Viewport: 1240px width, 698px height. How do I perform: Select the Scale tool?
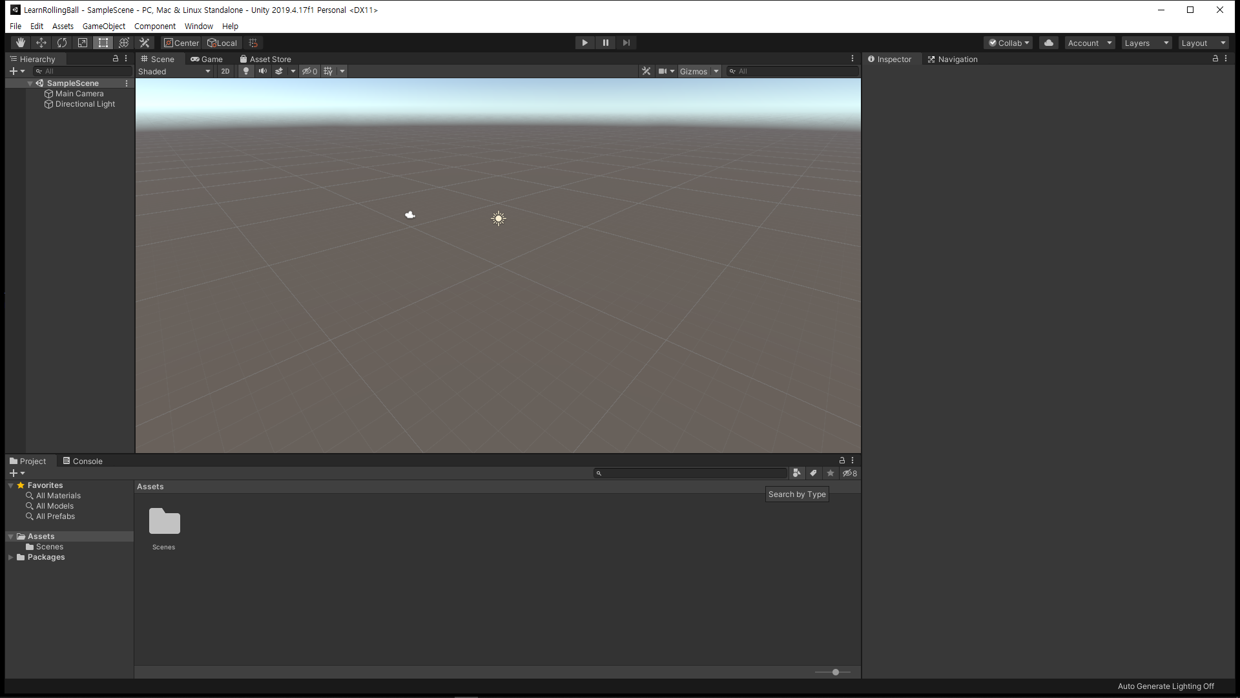(x=83, y=43)
